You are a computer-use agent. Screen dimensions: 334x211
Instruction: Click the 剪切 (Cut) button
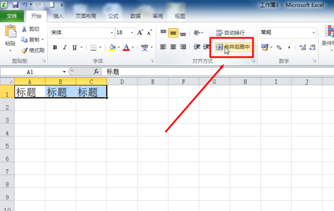coord(31,29)
